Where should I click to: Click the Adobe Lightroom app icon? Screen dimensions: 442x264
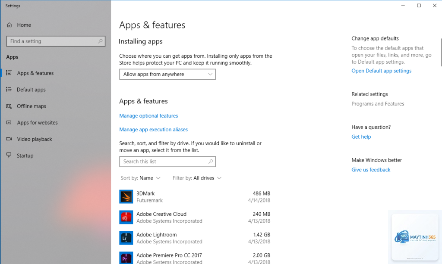coord(126,238)
